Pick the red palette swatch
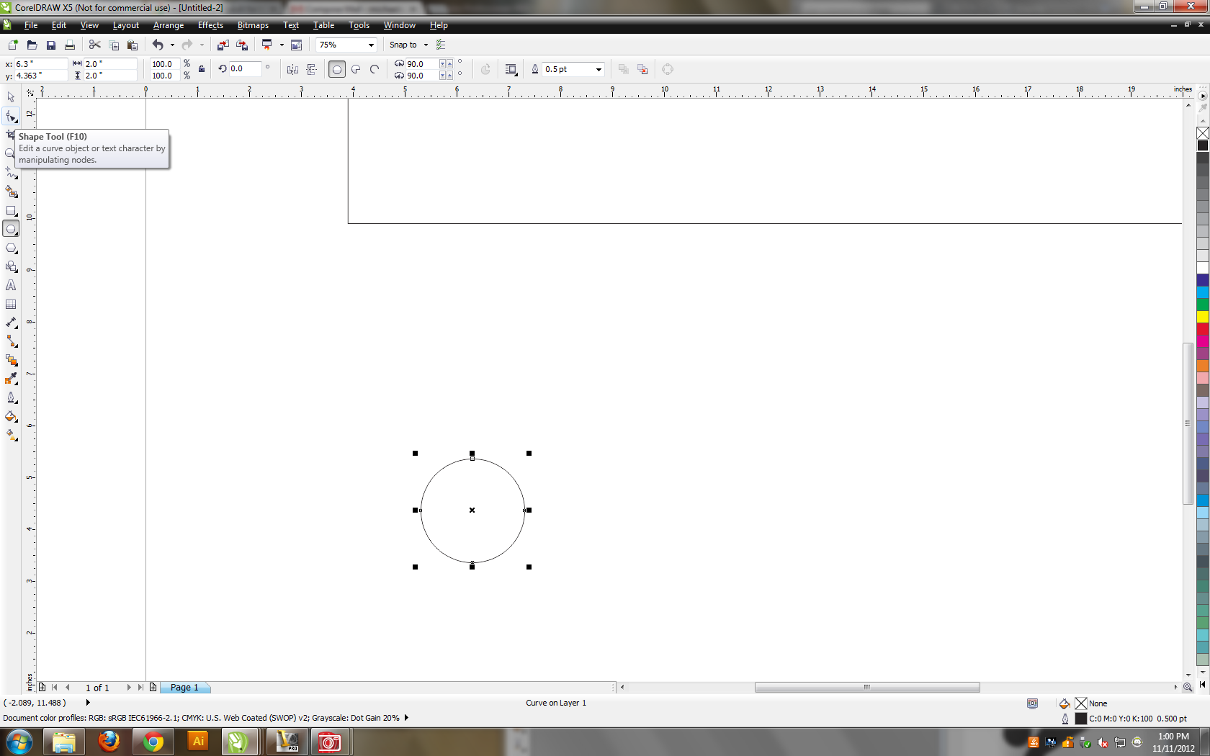This screenshot has width=1210, height=756. (x=1203, y=328)
